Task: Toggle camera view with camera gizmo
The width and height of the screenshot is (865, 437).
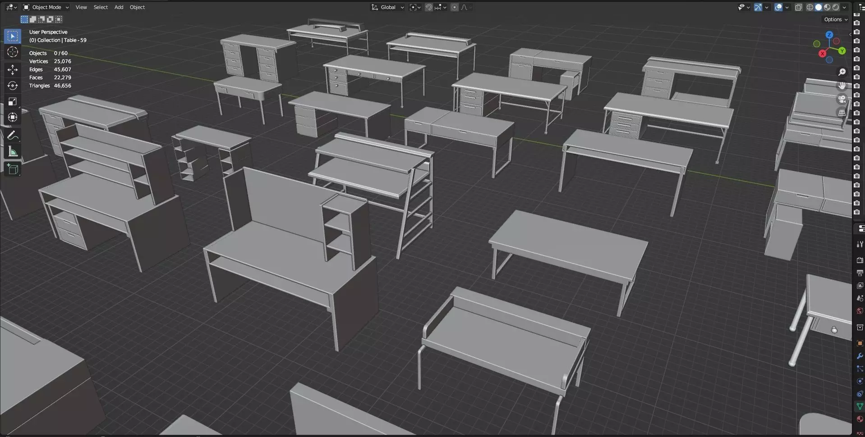Action: tap(842, 99)
